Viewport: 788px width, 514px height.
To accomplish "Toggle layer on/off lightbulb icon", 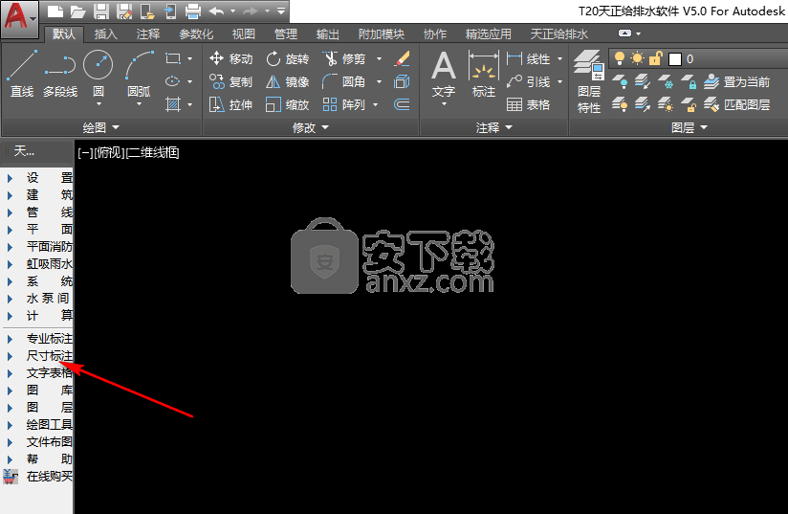I will (x=620, y=58).
